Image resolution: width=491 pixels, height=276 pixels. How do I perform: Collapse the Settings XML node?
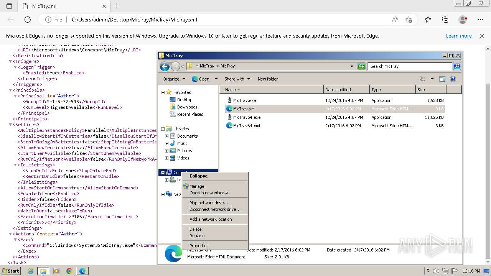tap(11, 125)
